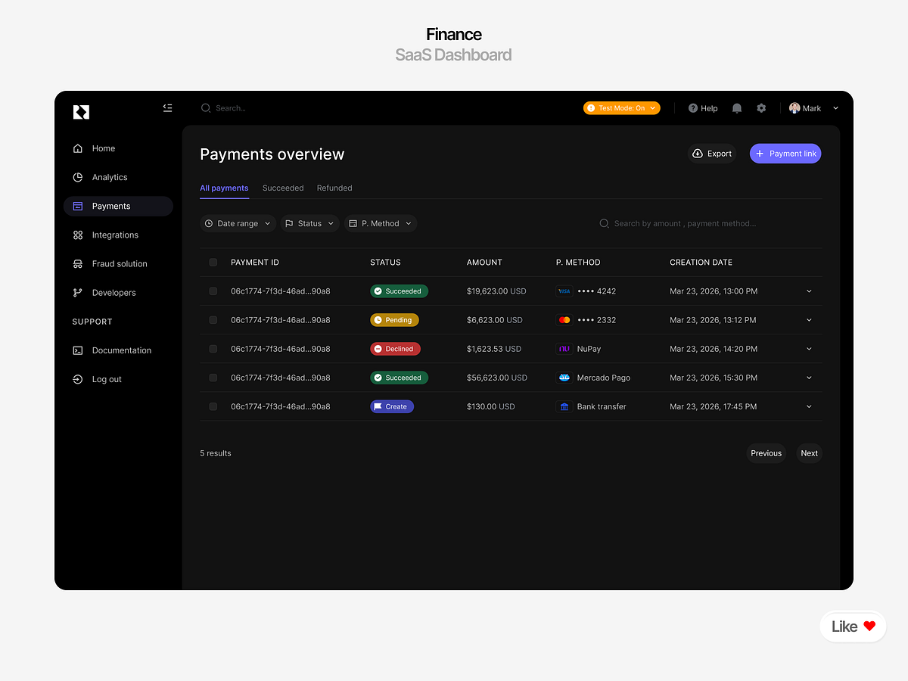The image size is (908, 681).
Task: Click the Analytics pie chart icon
Action: [78, 177]
